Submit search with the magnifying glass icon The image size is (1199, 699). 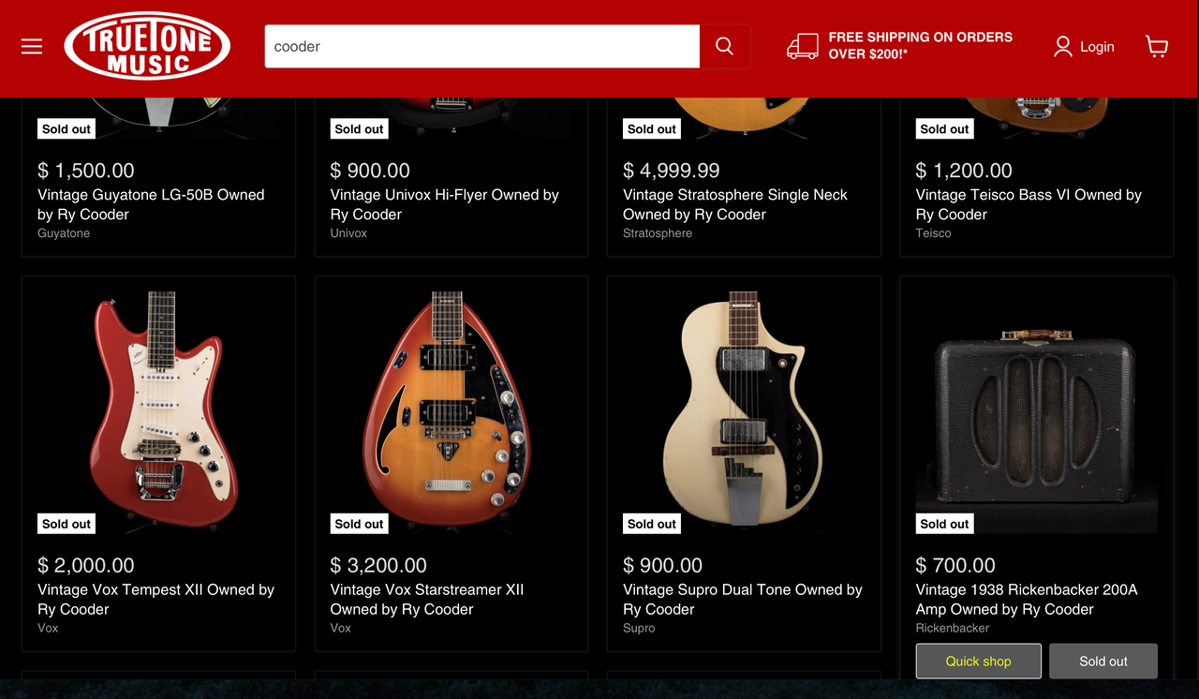(724, 46)
